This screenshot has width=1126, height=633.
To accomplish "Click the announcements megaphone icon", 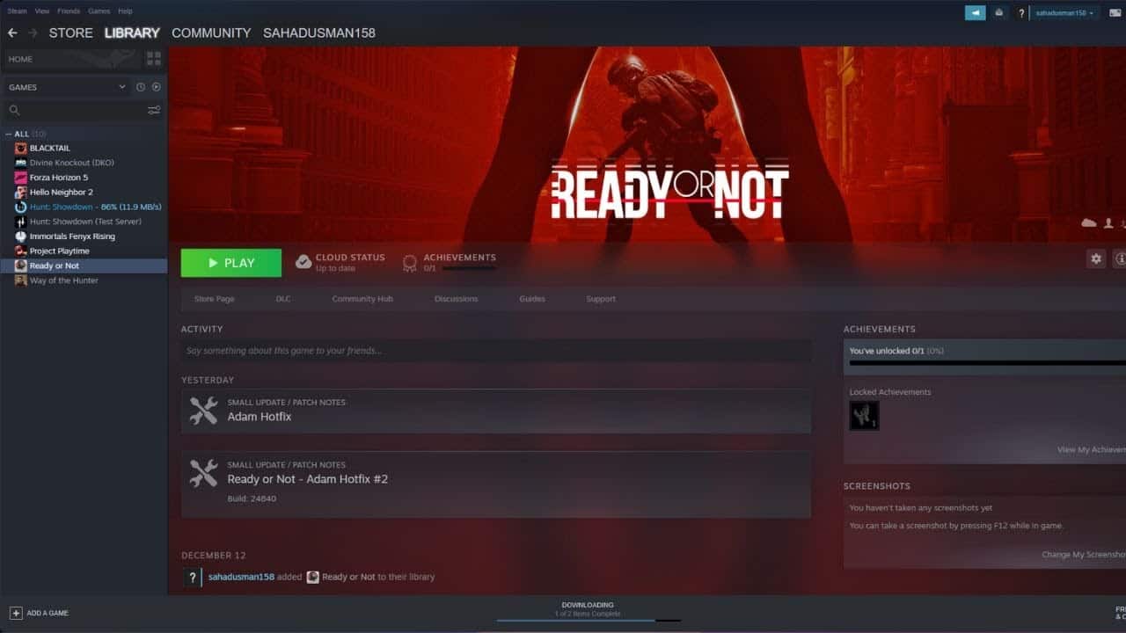I will coord(975,12).
